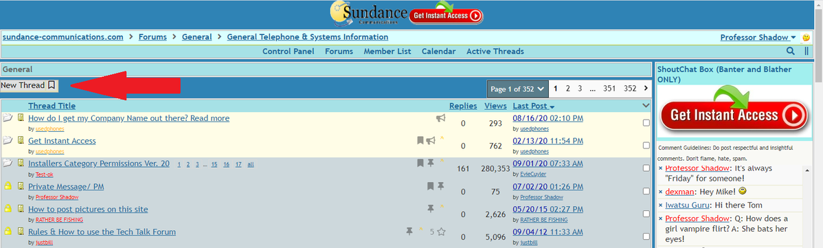823x248 pixels.
Task: Click the search magnifier icon in navigation bar
Action: (791, 51)
